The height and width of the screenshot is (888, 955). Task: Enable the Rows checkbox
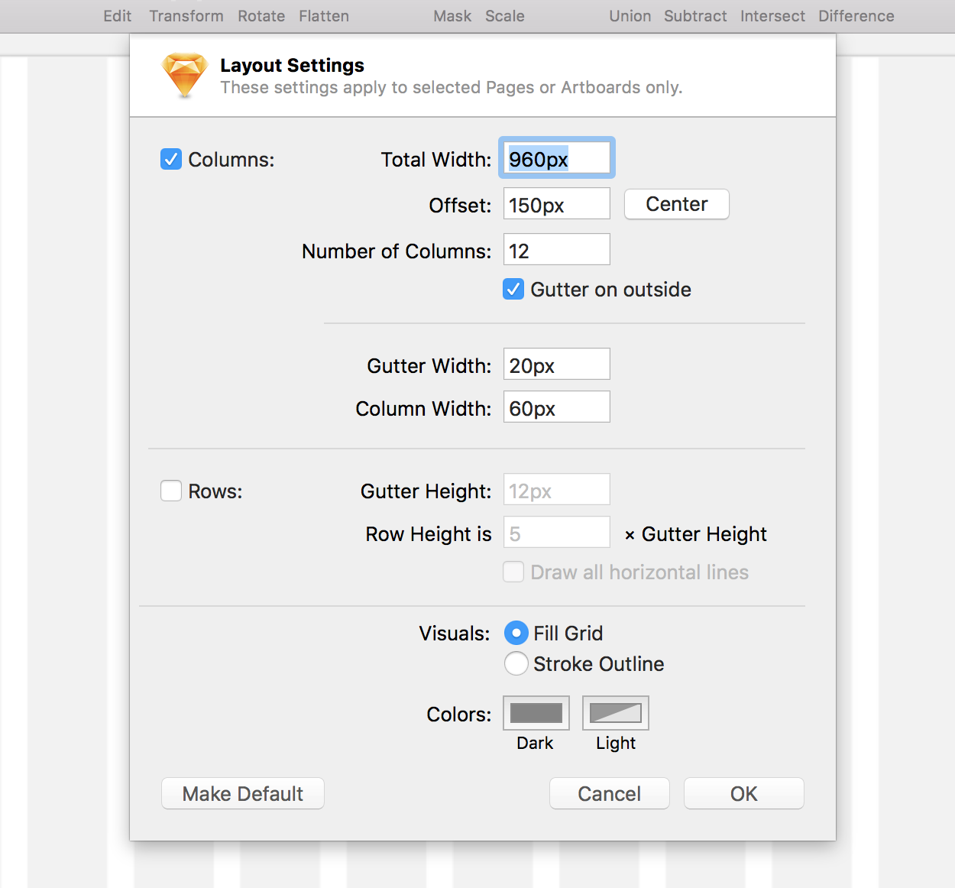[x=170, y=491]
